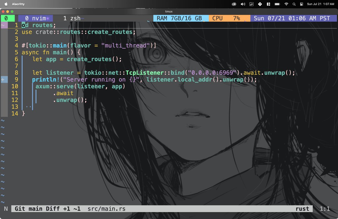Click 'src/main.rs' filename in statusline
Viewport: 338px width, 219px height.
(106, 209)
